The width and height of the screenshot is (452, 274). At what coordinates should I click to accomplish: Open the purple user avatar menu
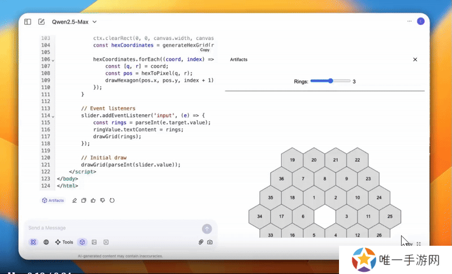(x=420, y=21)
